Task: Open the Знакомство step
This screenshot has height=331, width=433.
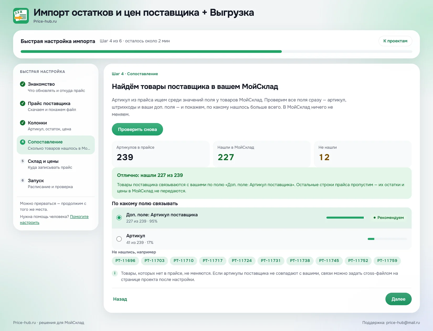Action: [x=56, y=87]
